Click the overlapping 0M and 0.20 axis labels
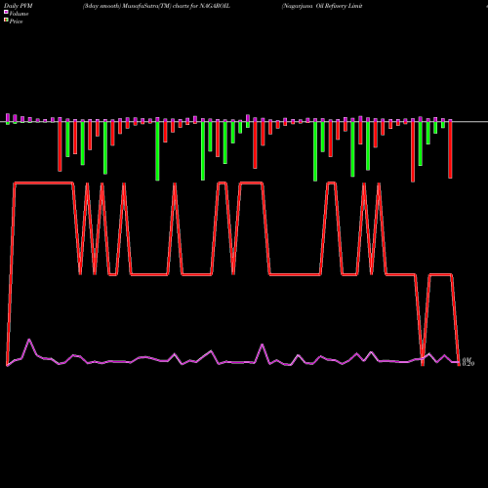The image size is (488, 488). point(468,362)
